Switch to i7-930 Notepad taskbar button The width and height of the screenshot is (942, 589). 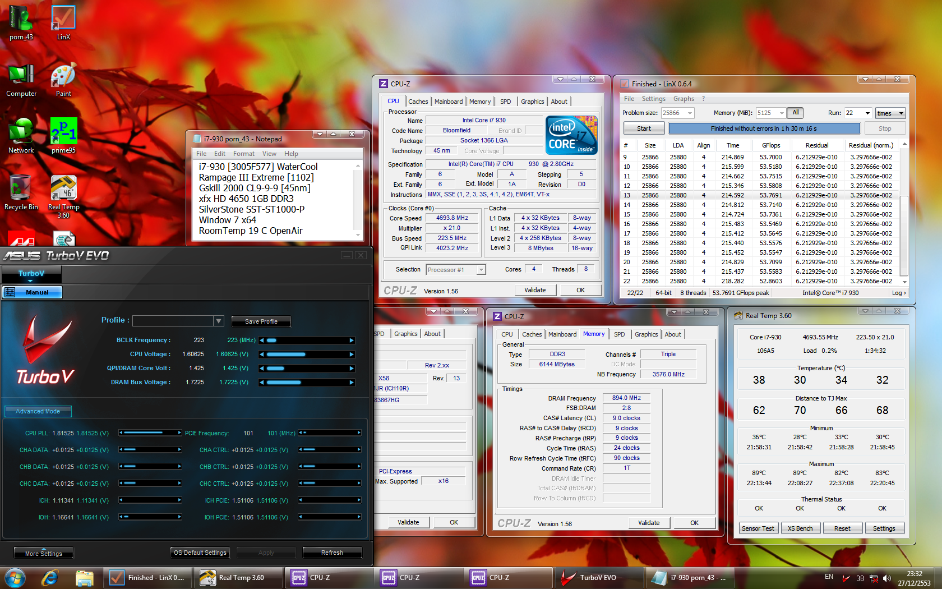[x=689, y=577]
